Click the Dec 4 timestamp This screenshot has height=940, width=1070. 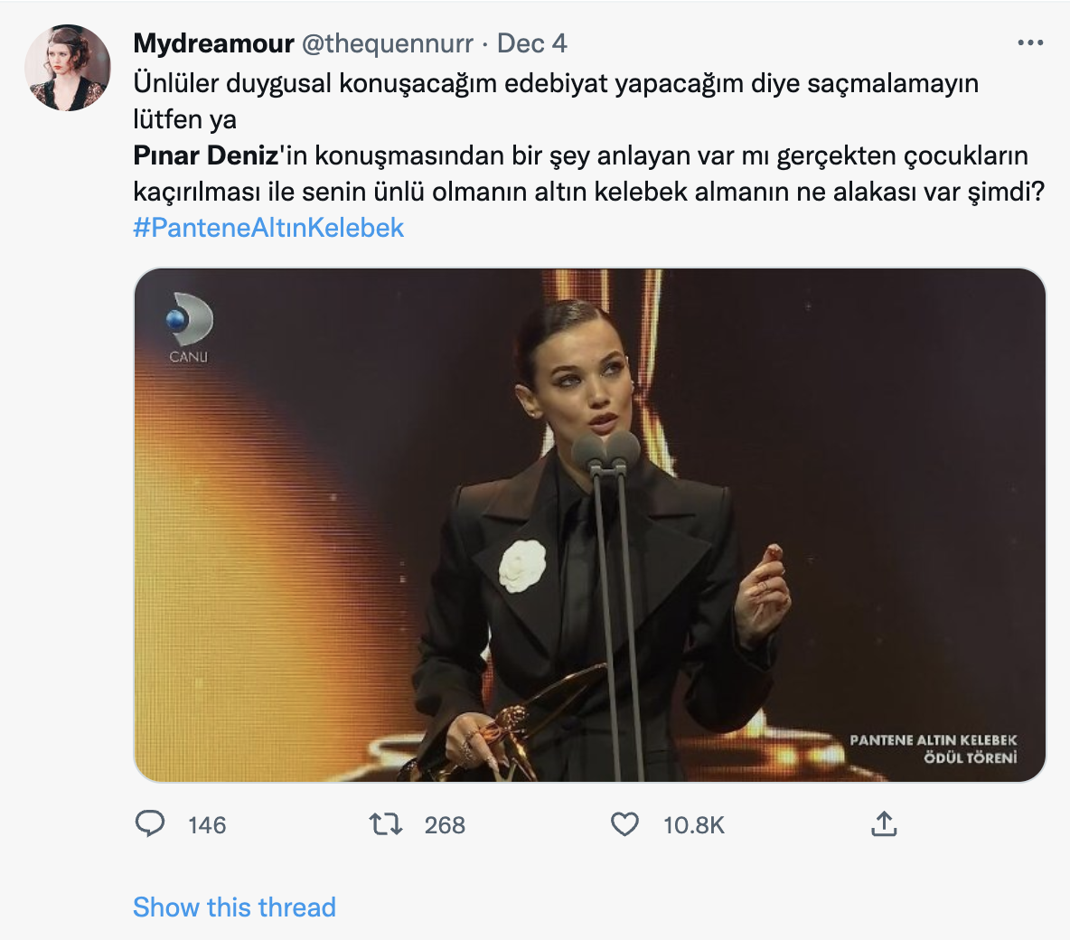coord(532,43)
